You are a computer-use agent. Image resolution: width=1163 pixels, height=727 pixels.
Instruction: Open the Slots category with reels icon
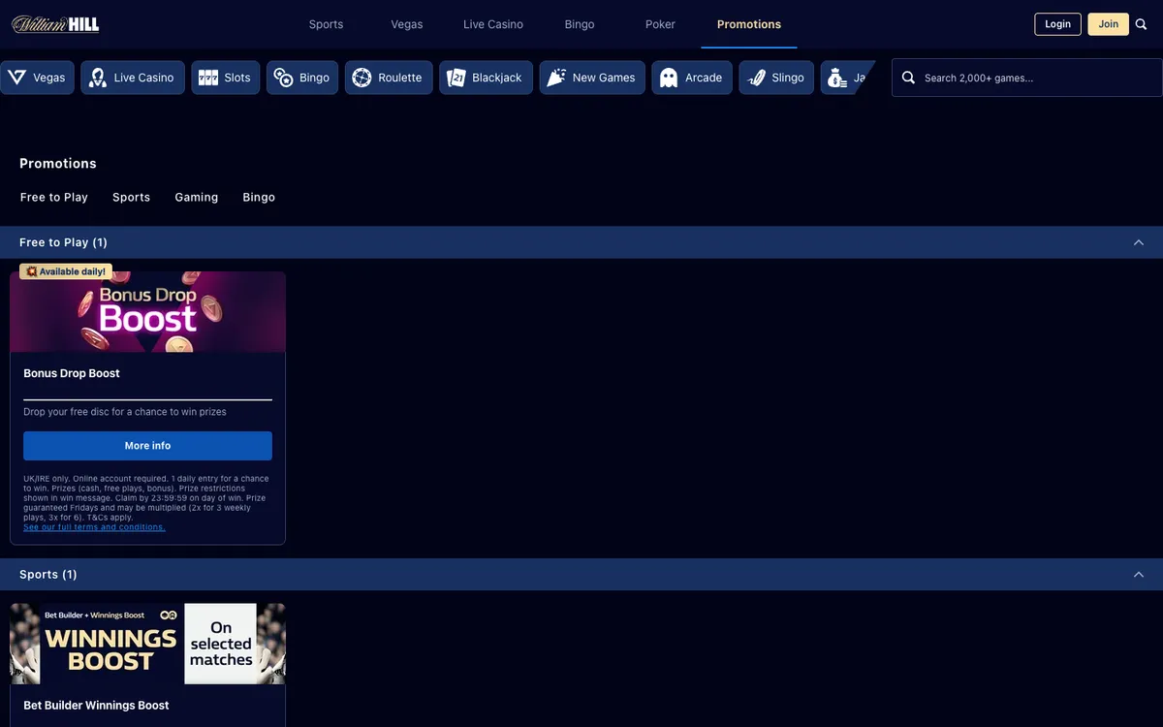click(x=226, y=78)
